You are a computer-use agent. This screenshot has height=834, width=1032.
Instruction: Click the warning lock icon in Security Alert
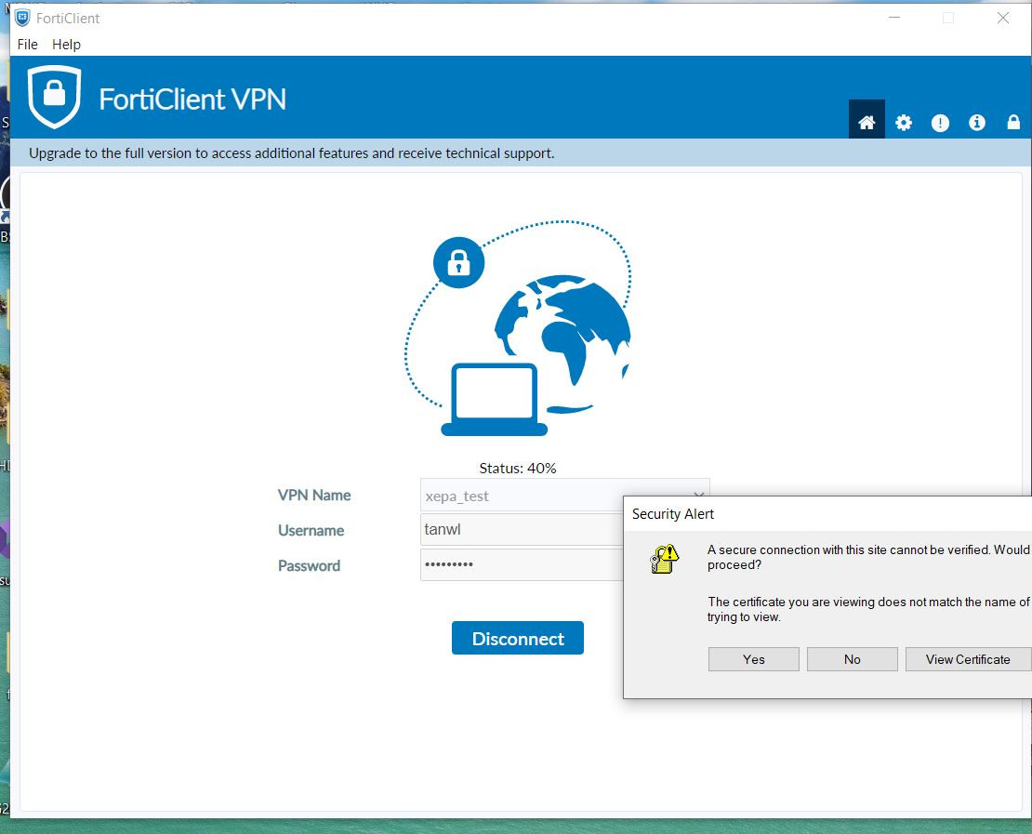point(664,559)
